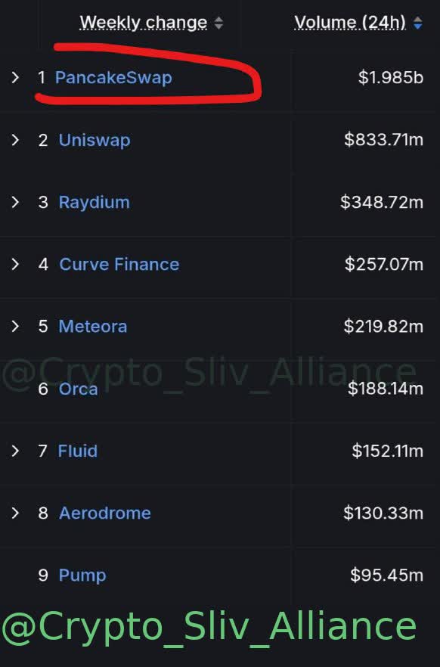The image size is (440, 667).
Task: Expand the Fluid row chevron
Action: 15,451
